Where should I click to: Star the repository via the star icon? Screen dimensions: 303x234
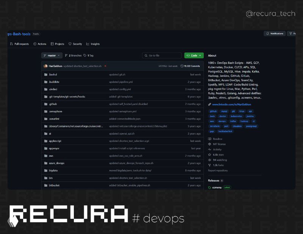pyautogui.click(x=209, y=154)
